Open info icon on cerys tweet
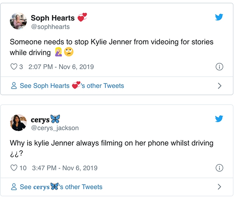235x199 pixels. click(x=219, y=168)
